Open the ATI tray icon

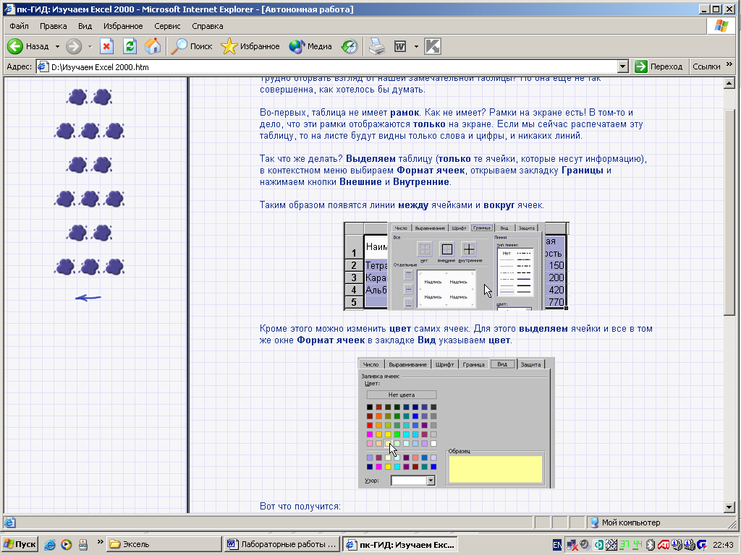[x=664, y=545]
